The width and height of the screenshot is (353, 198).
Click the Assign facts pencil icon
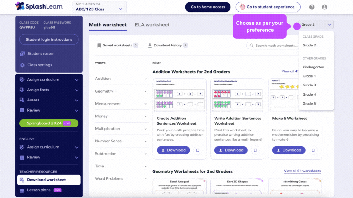pyautogui.click(x=22, y=90)
